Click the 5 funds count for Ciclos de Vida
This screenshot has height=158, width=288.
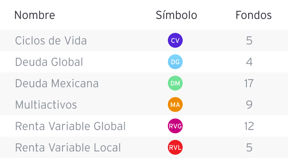pos(249,41)
